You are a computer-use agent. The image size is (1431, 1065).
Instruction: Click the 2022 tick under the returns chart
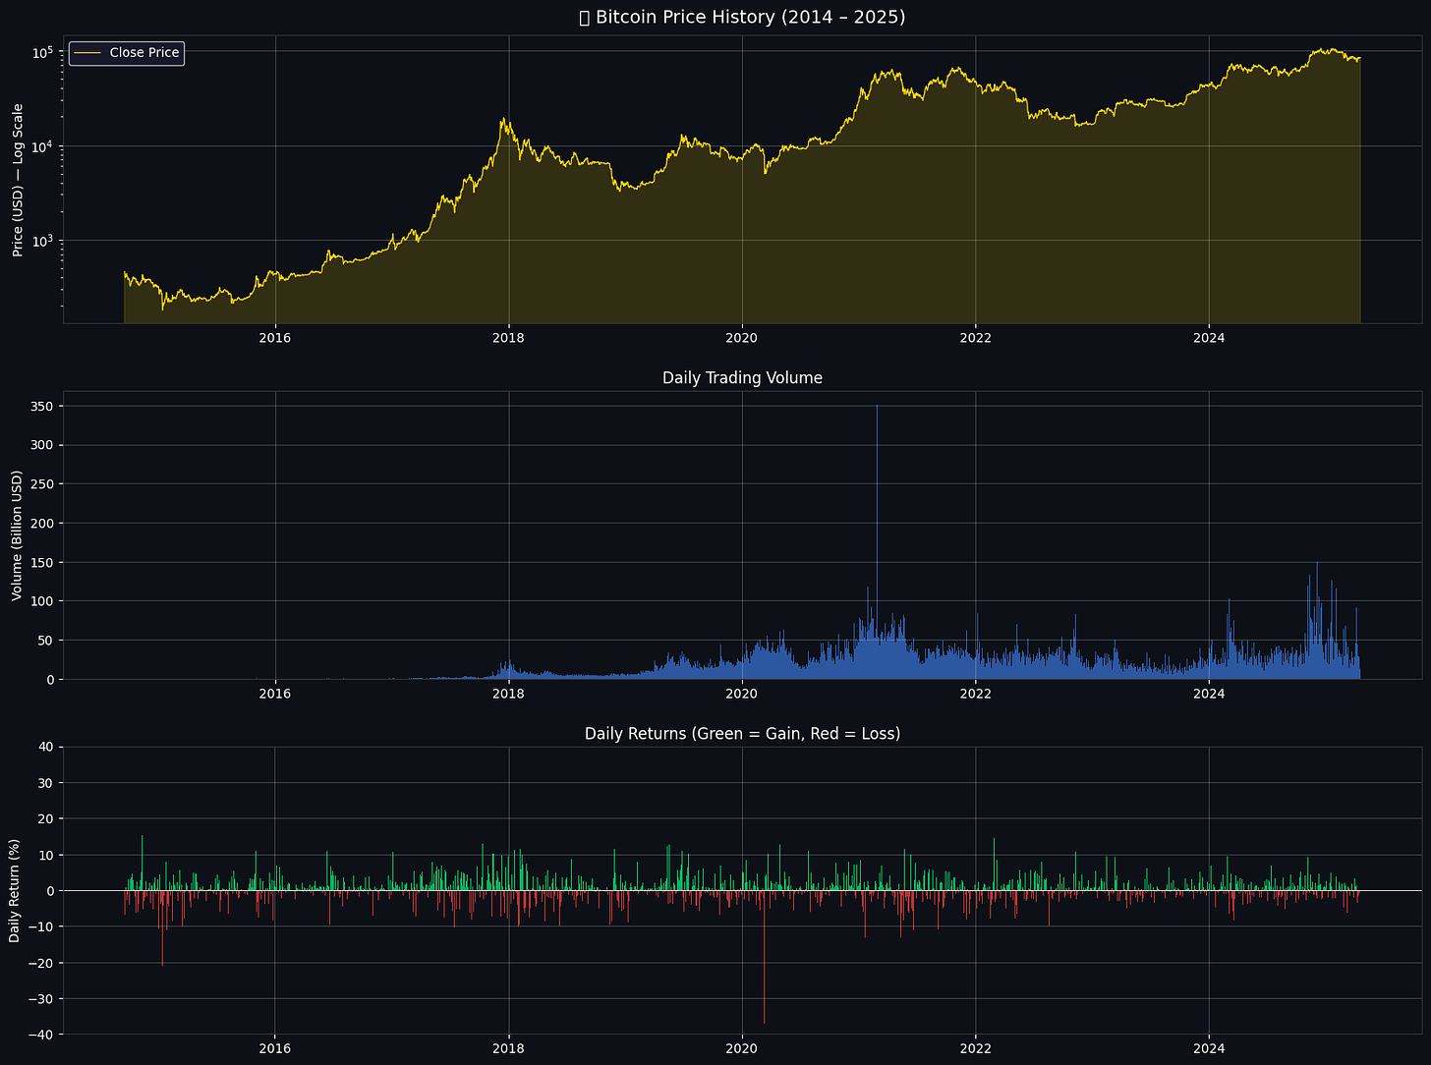point(975,1049)
